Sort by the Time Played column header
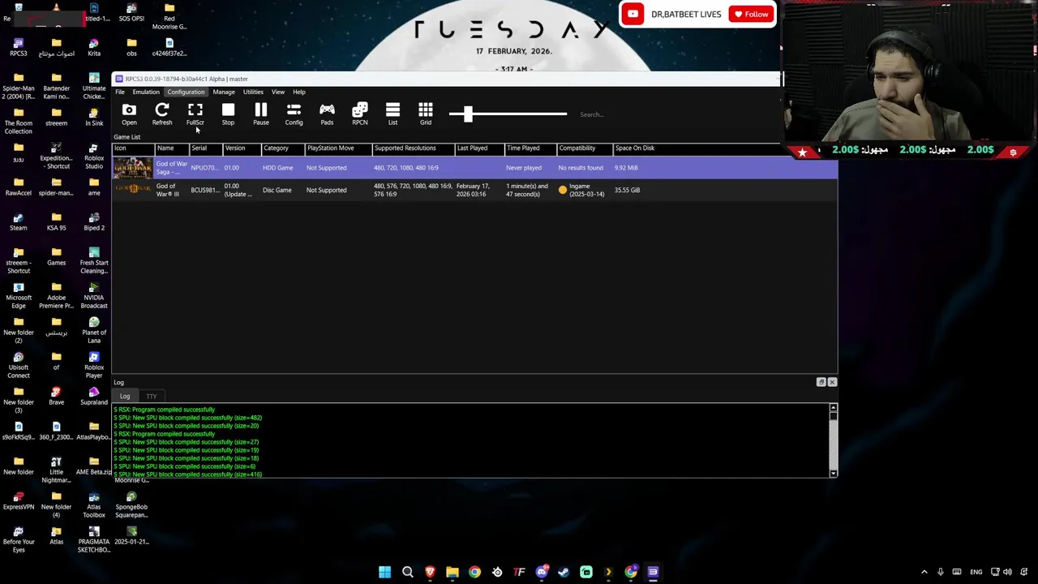This screenshot has height=584, width=1038. 530,148
